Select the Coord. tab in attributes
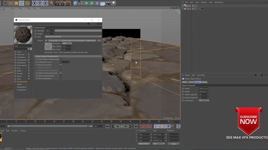 point(191,82)
